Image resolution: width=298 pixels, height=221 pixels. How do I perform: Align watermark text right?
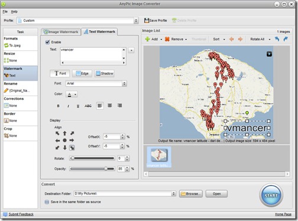[x=119, y=106]
